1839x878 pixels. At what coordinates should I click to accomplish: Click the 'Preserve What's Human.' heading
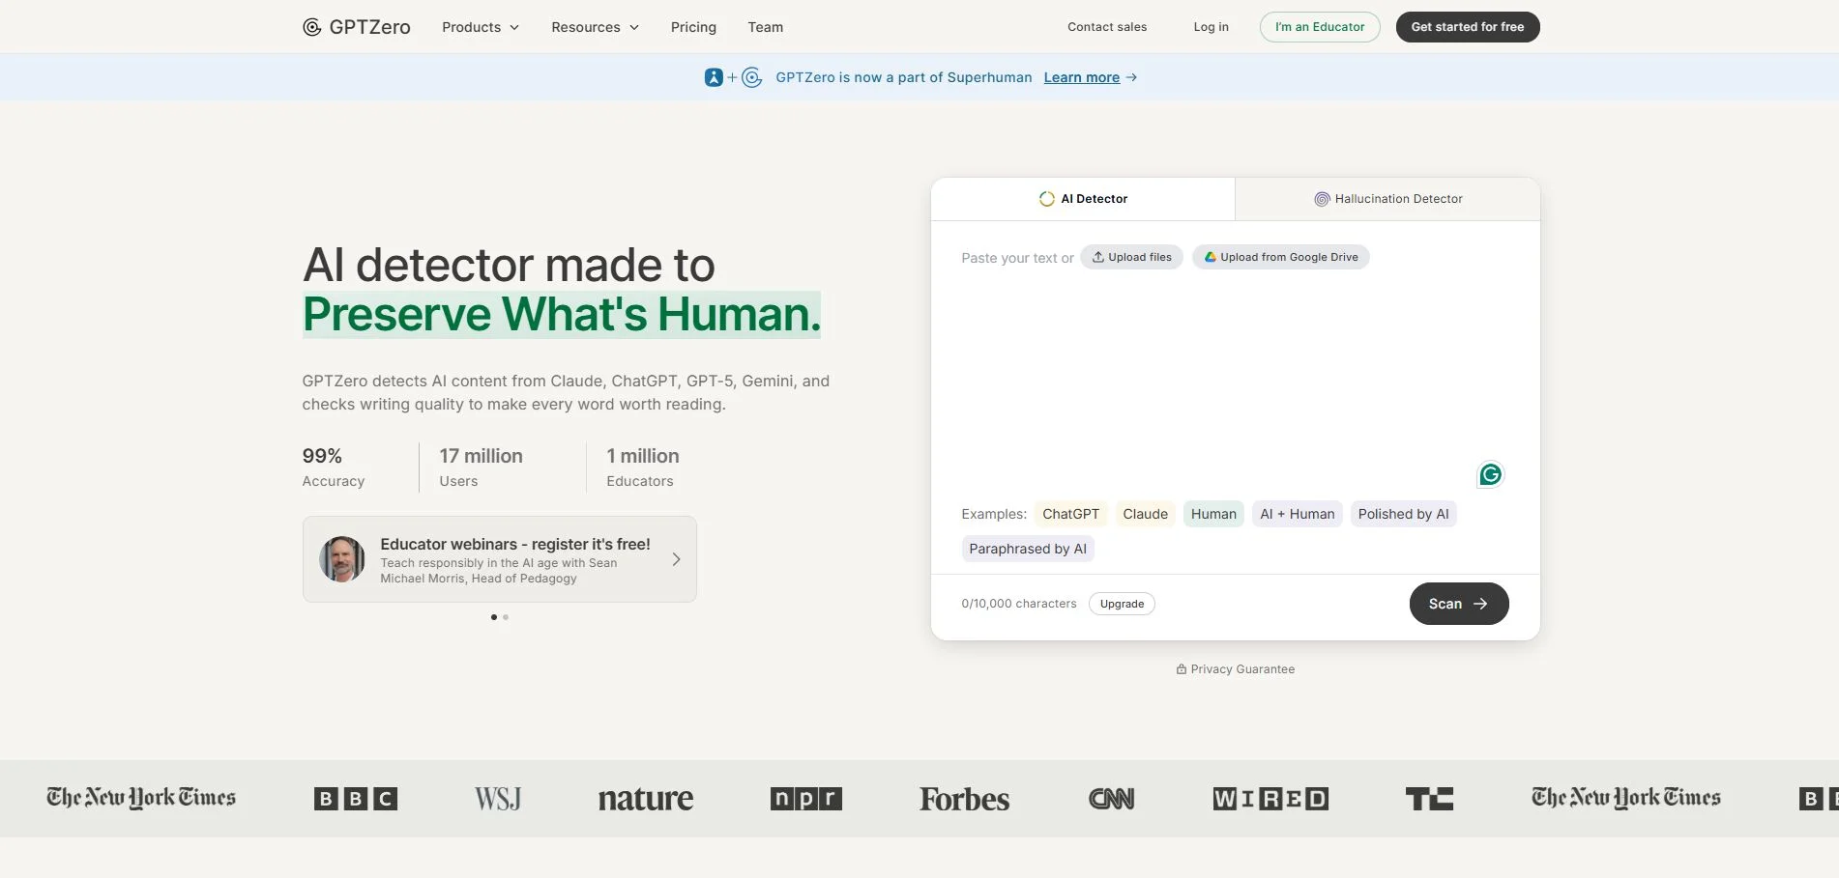tap(562, 315)
